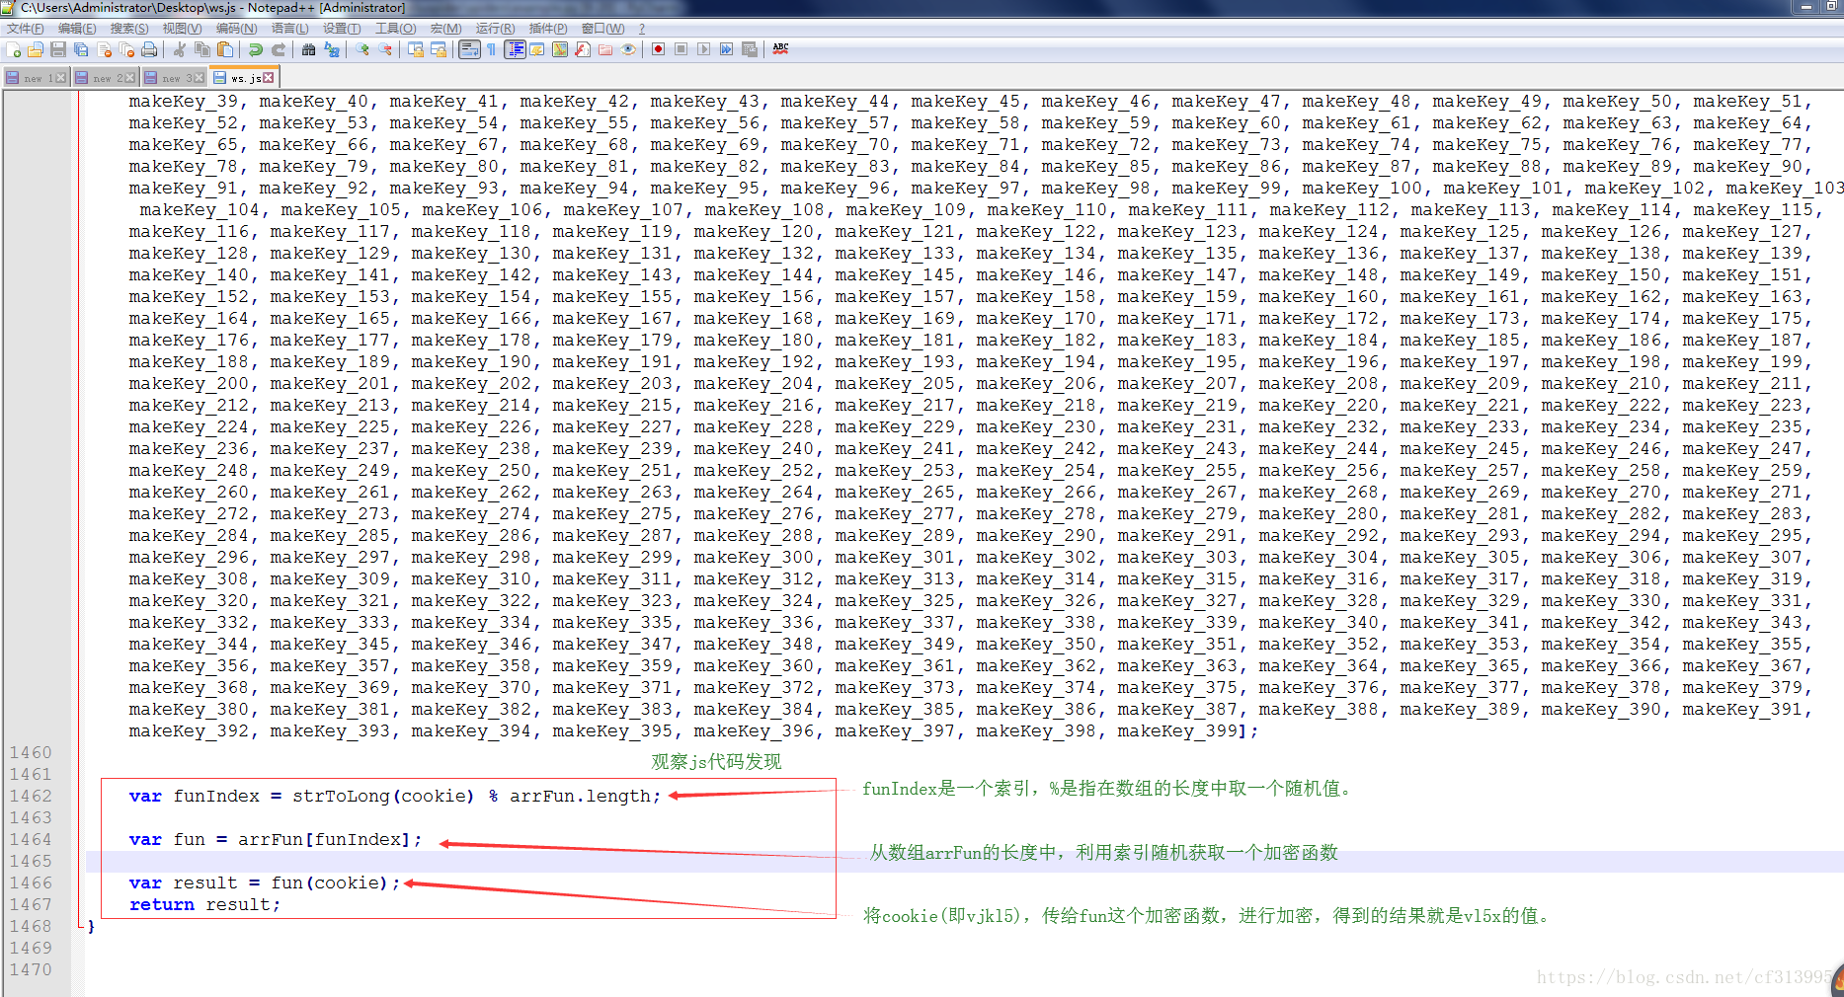Open the 设置(T) Settings menu
The image size is (1844, 997).
coord(342,29)
